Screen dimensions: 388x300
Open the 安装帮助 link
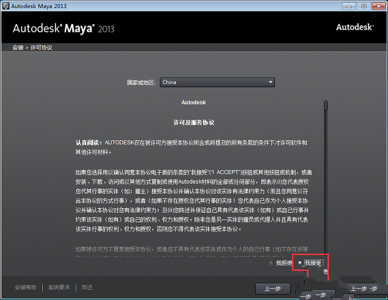point(26,287)
